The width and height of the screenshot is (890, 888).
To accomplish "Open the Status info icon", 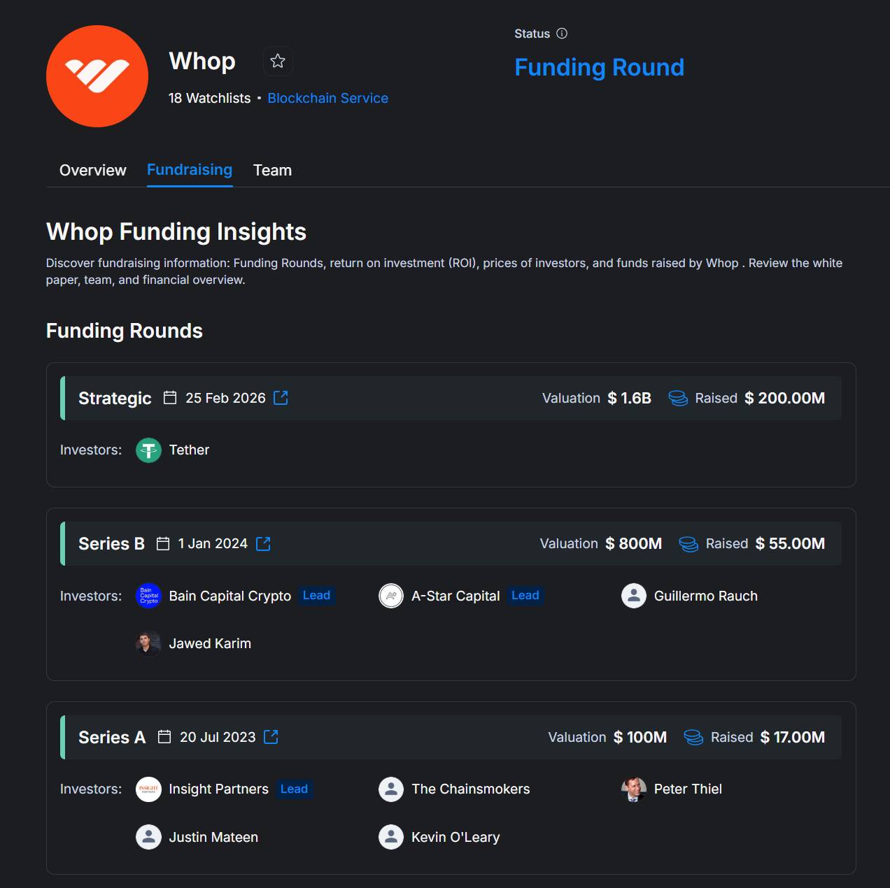I will click(x=562, y=34).
